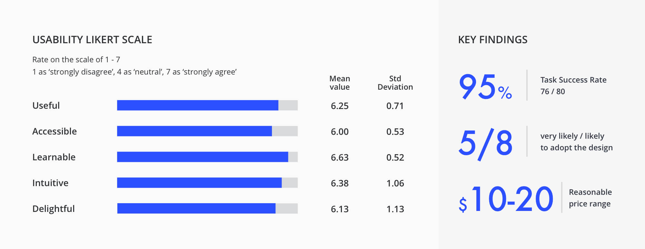This screenshot has height=249, width=645.
Task: Click the Accessible row label
Action: [55, 131]
